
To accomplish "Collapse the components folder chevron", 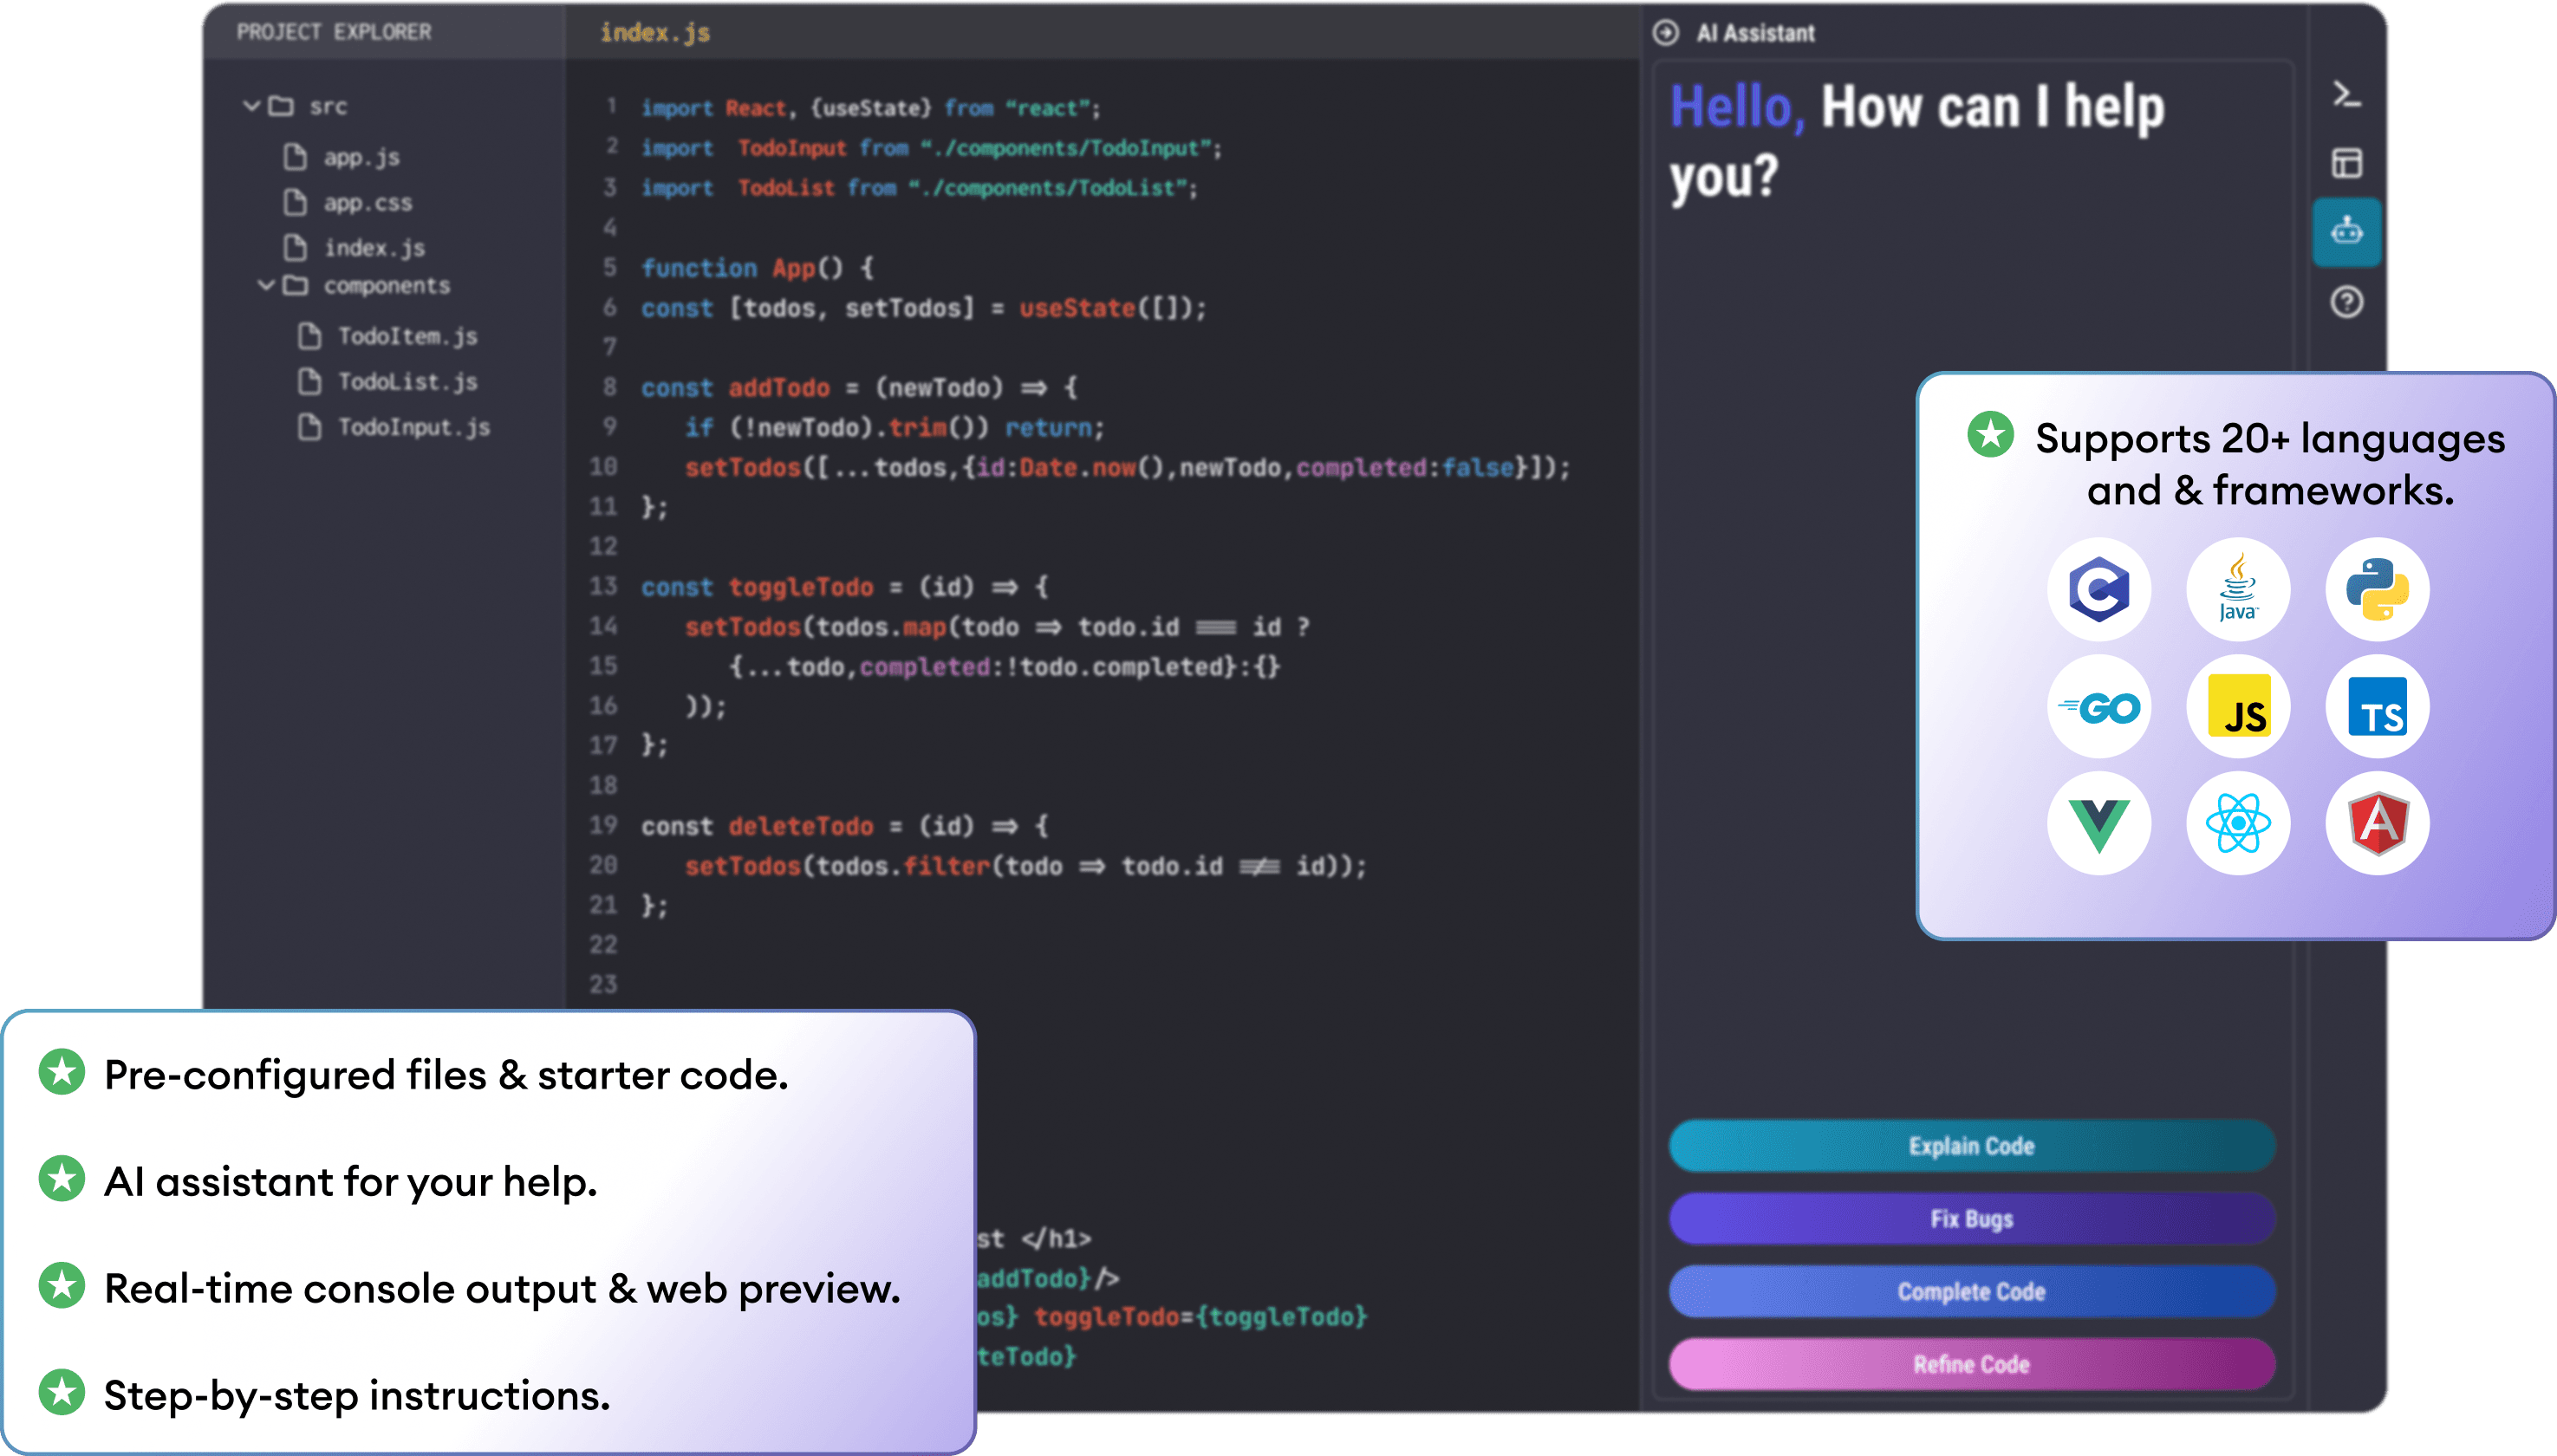I will tap(265, 286).
